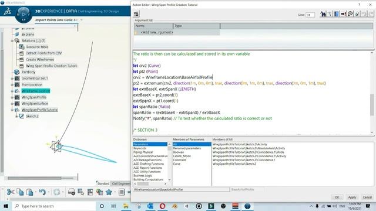
Task: Open Opera browser from the taskbar
Action: point(162,206)
